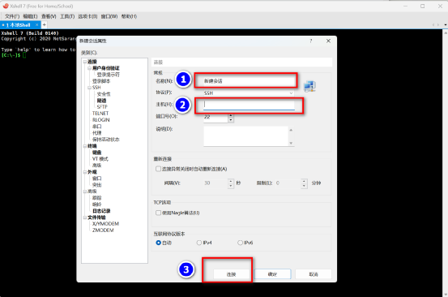Collapse the 用户身份验证 tree node

pos(89,68)
